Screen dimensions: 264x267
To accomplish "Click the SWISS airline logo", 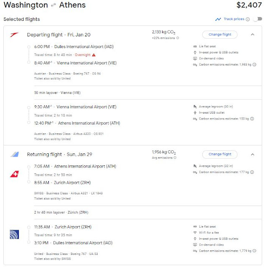I will (15, 174).
